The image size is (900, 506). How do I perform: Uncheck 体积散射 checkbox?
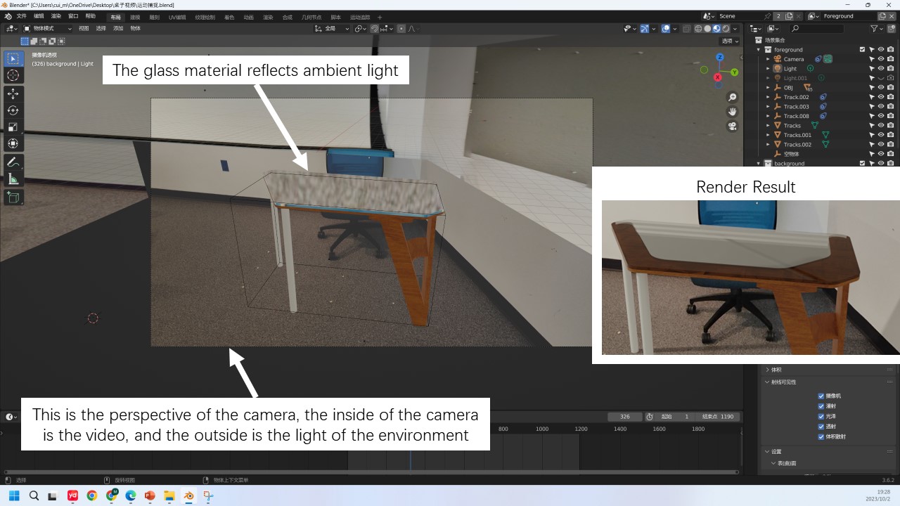[x=821, y=436]
